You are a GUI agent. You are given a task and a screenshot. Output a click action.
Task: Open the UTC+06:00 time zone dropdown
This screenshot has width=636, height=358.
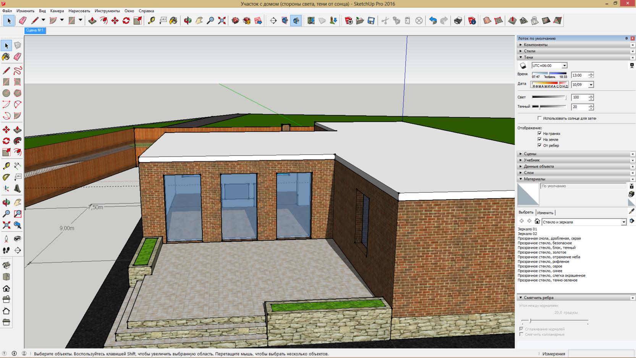[x=564, y=66]
